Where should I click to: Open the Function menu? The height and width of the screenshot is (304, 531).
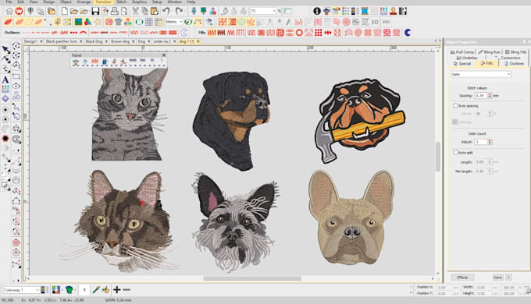[103, 2]
